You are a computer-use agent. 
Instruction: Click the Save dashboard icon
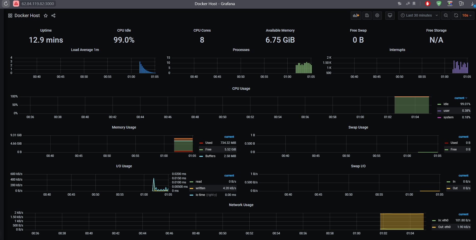367,15
